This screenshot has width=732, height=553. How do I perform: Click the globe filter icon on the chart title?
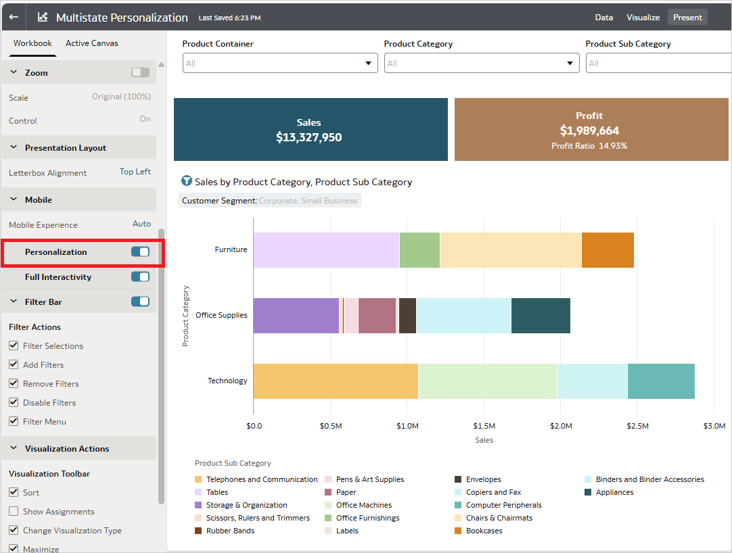point(186,181)
